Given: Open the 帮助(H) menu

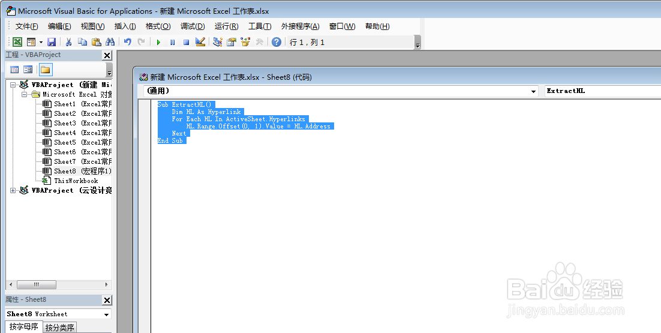Looking at the screenshot, I should (377, 26).
